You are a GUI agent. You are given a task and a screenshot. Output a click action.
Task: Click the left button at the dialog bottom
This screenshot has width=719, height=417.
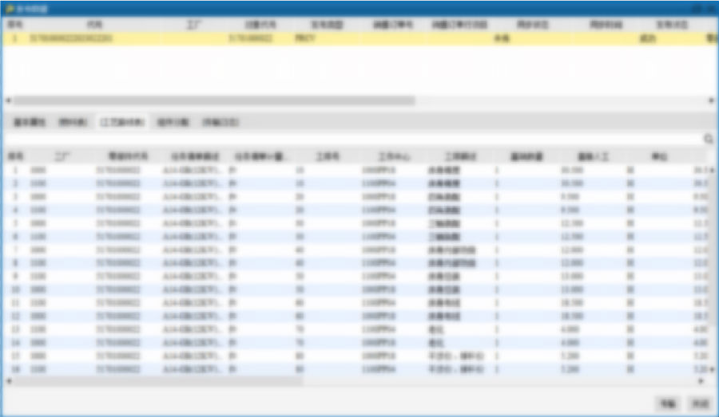click(x=668, y=403)
